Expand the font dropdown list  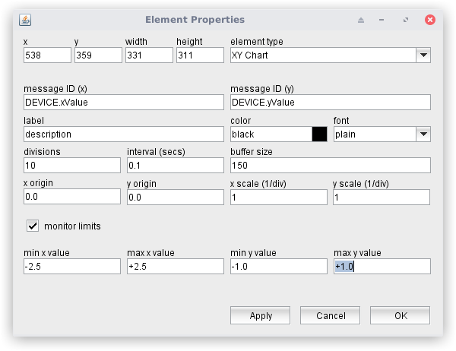coord(423,134)
